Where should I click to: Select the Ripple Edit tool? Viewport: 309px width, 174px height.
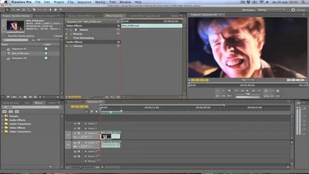tap(18, 10)
